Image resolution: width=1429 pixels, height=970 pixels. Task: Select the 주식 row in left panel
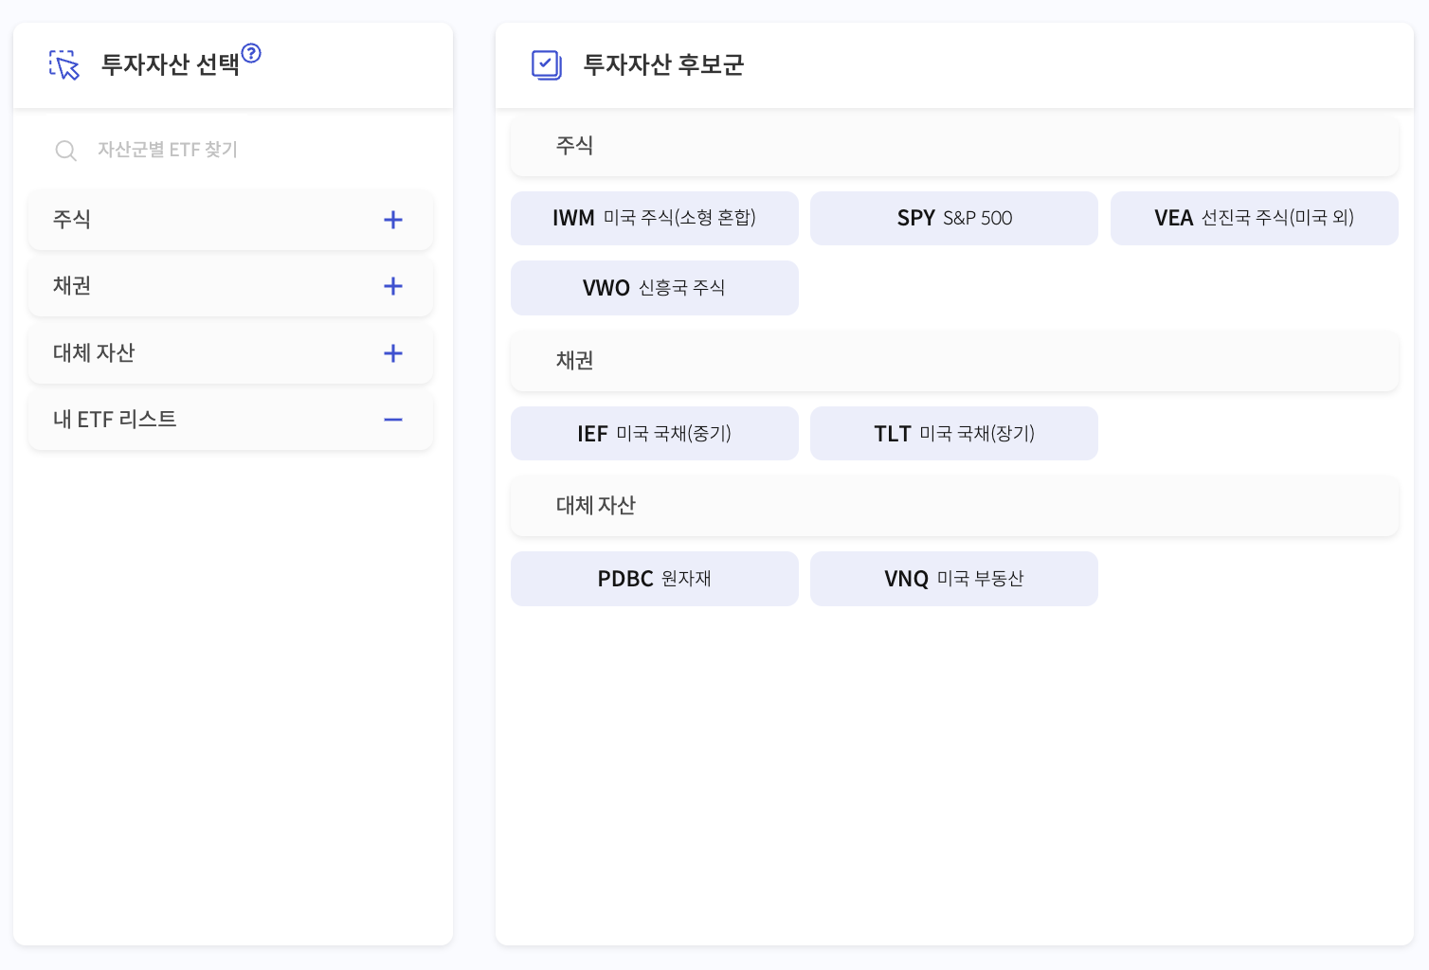231,220
